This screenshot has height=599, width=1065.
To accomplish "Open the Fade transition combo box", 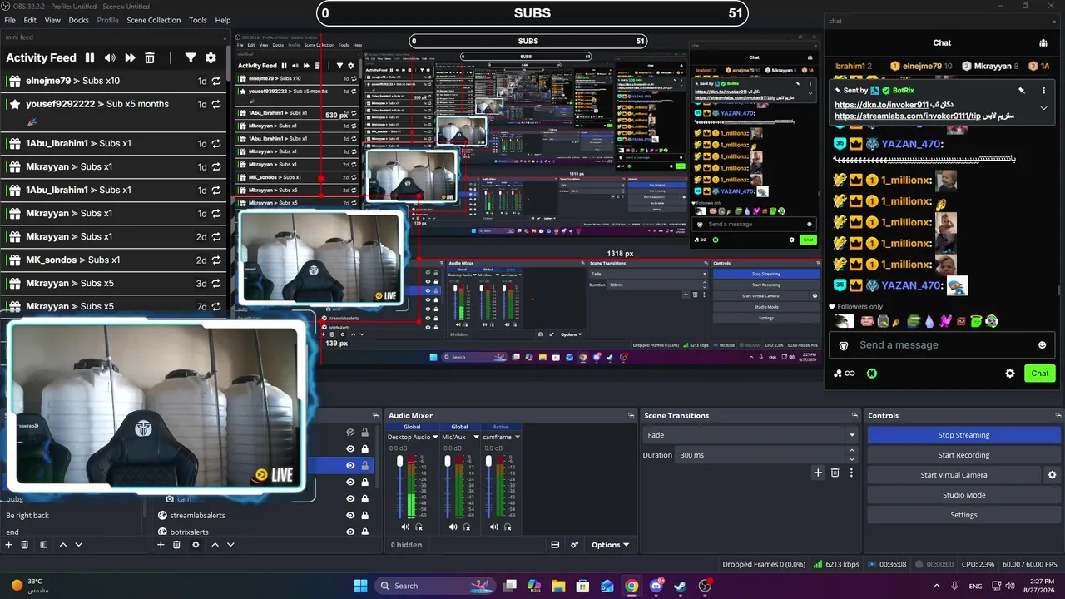I will pos(750,435).
